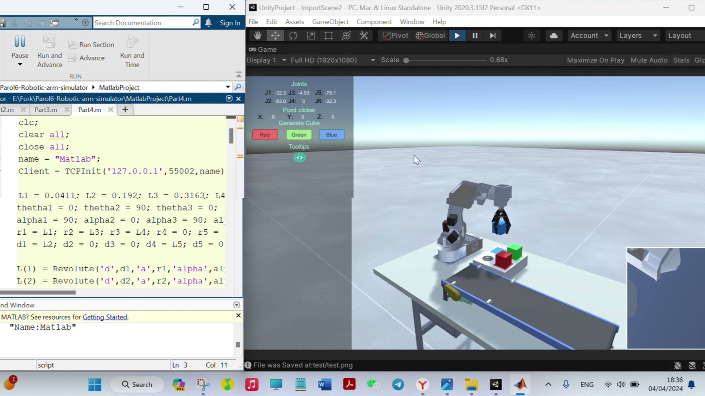Image resolution: width=705 pixels, height=396 pixels.
Task: Click the Unity Pause button
Action: point(475,35)
